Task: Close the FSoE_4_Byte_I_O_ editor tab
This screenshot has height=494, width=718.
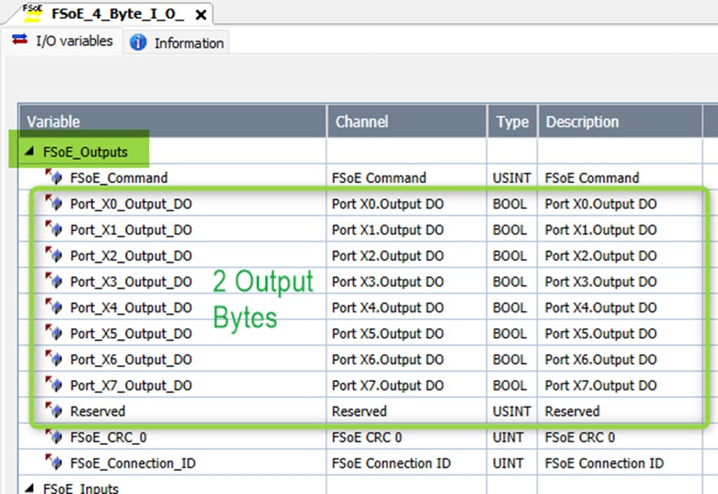Action: tap(201, 14)
